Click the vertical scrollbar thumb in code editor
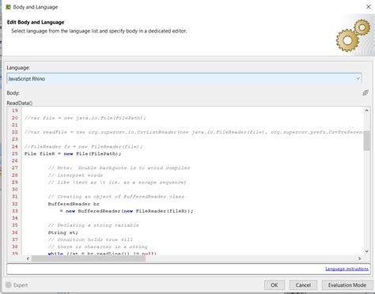 [x=366, y=141]
